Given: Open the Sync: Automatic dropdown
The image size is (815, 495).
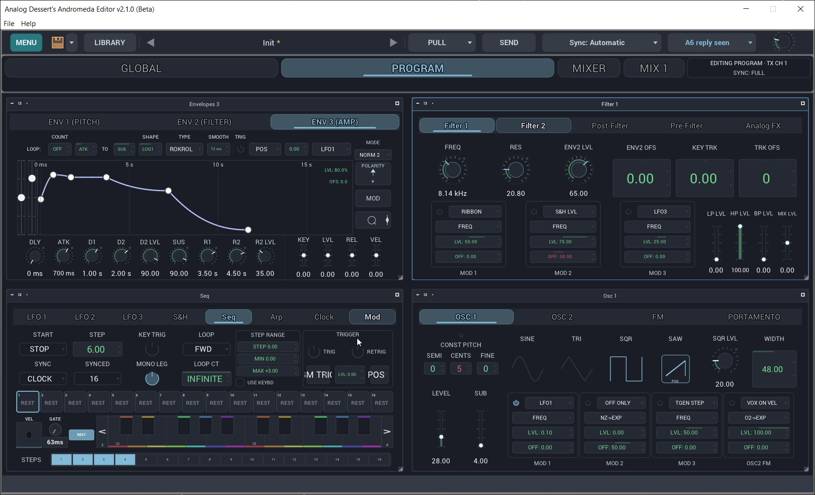Looking at the screenshot, I should 601,42.
